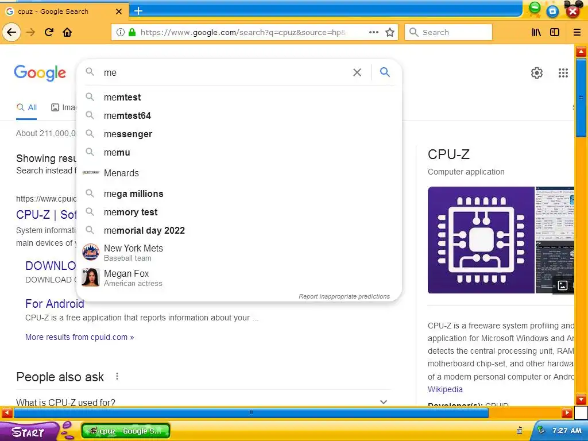
Task: Open the Google apps grid
Action: tap(563, 73)
